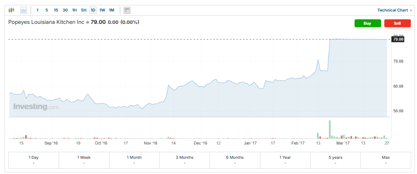Switch interval to 5H

pyautogui.click(x=84, y=10)
